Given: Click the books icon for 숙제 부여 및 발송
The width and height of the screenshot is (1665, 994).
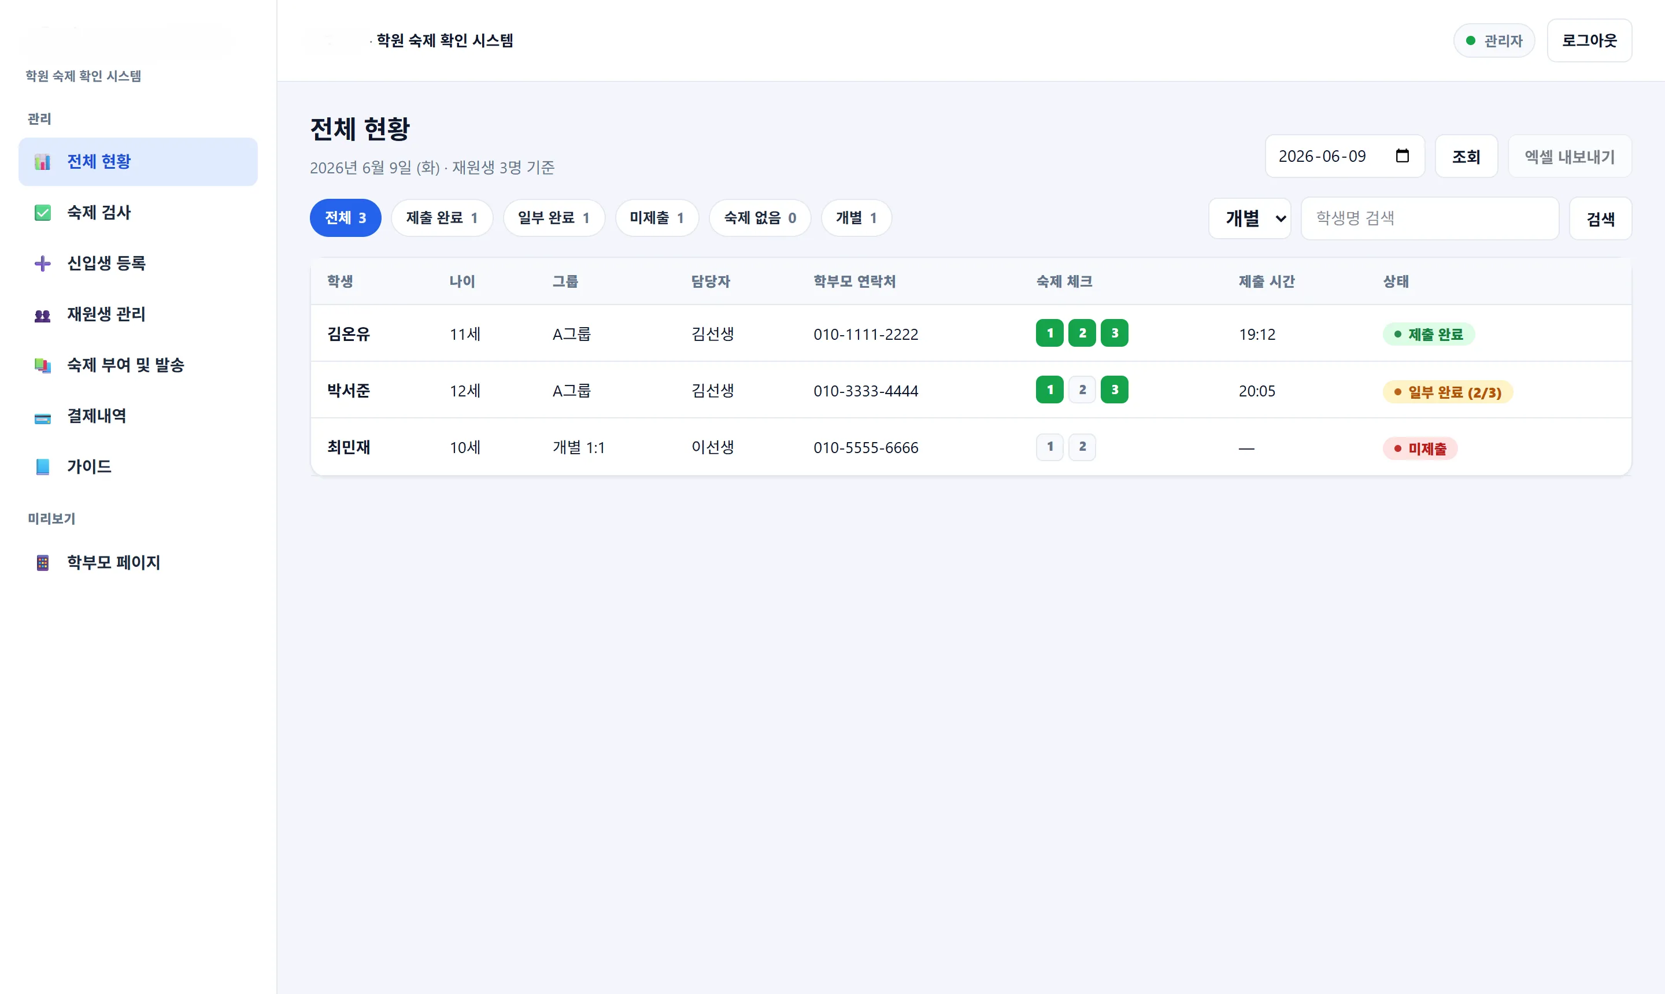Looking at the screenshot, I should 42,365.
